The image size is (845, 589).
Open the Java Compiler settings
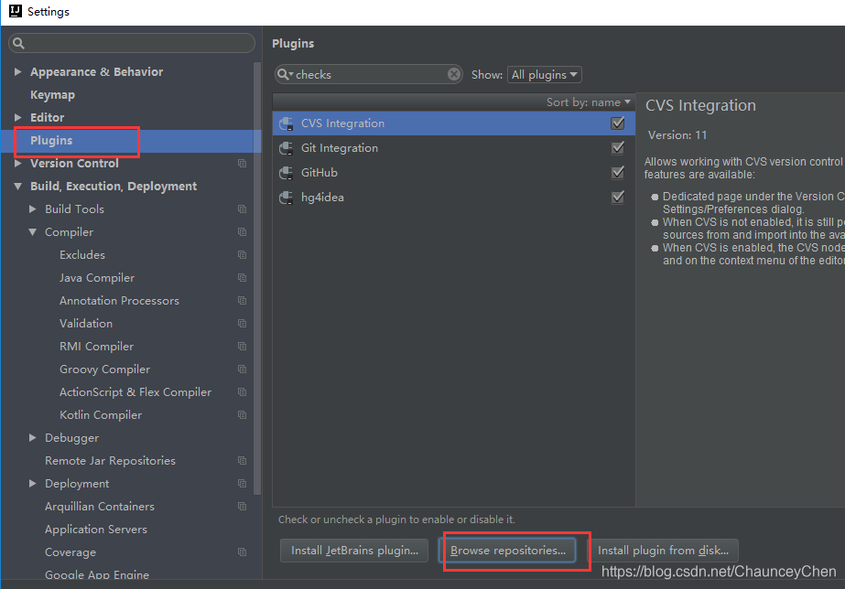(x=97, y=278)
